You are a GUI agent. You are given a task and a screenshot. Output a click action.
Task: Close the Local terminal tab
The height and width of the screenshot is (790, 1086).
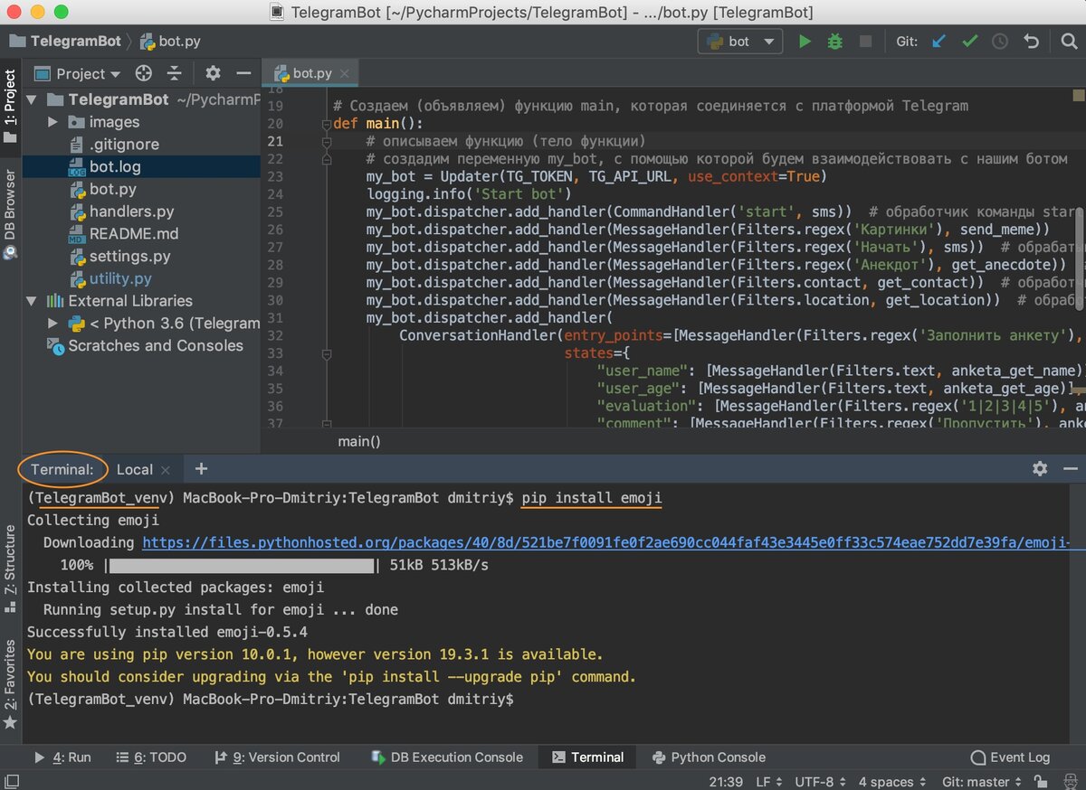165,470
